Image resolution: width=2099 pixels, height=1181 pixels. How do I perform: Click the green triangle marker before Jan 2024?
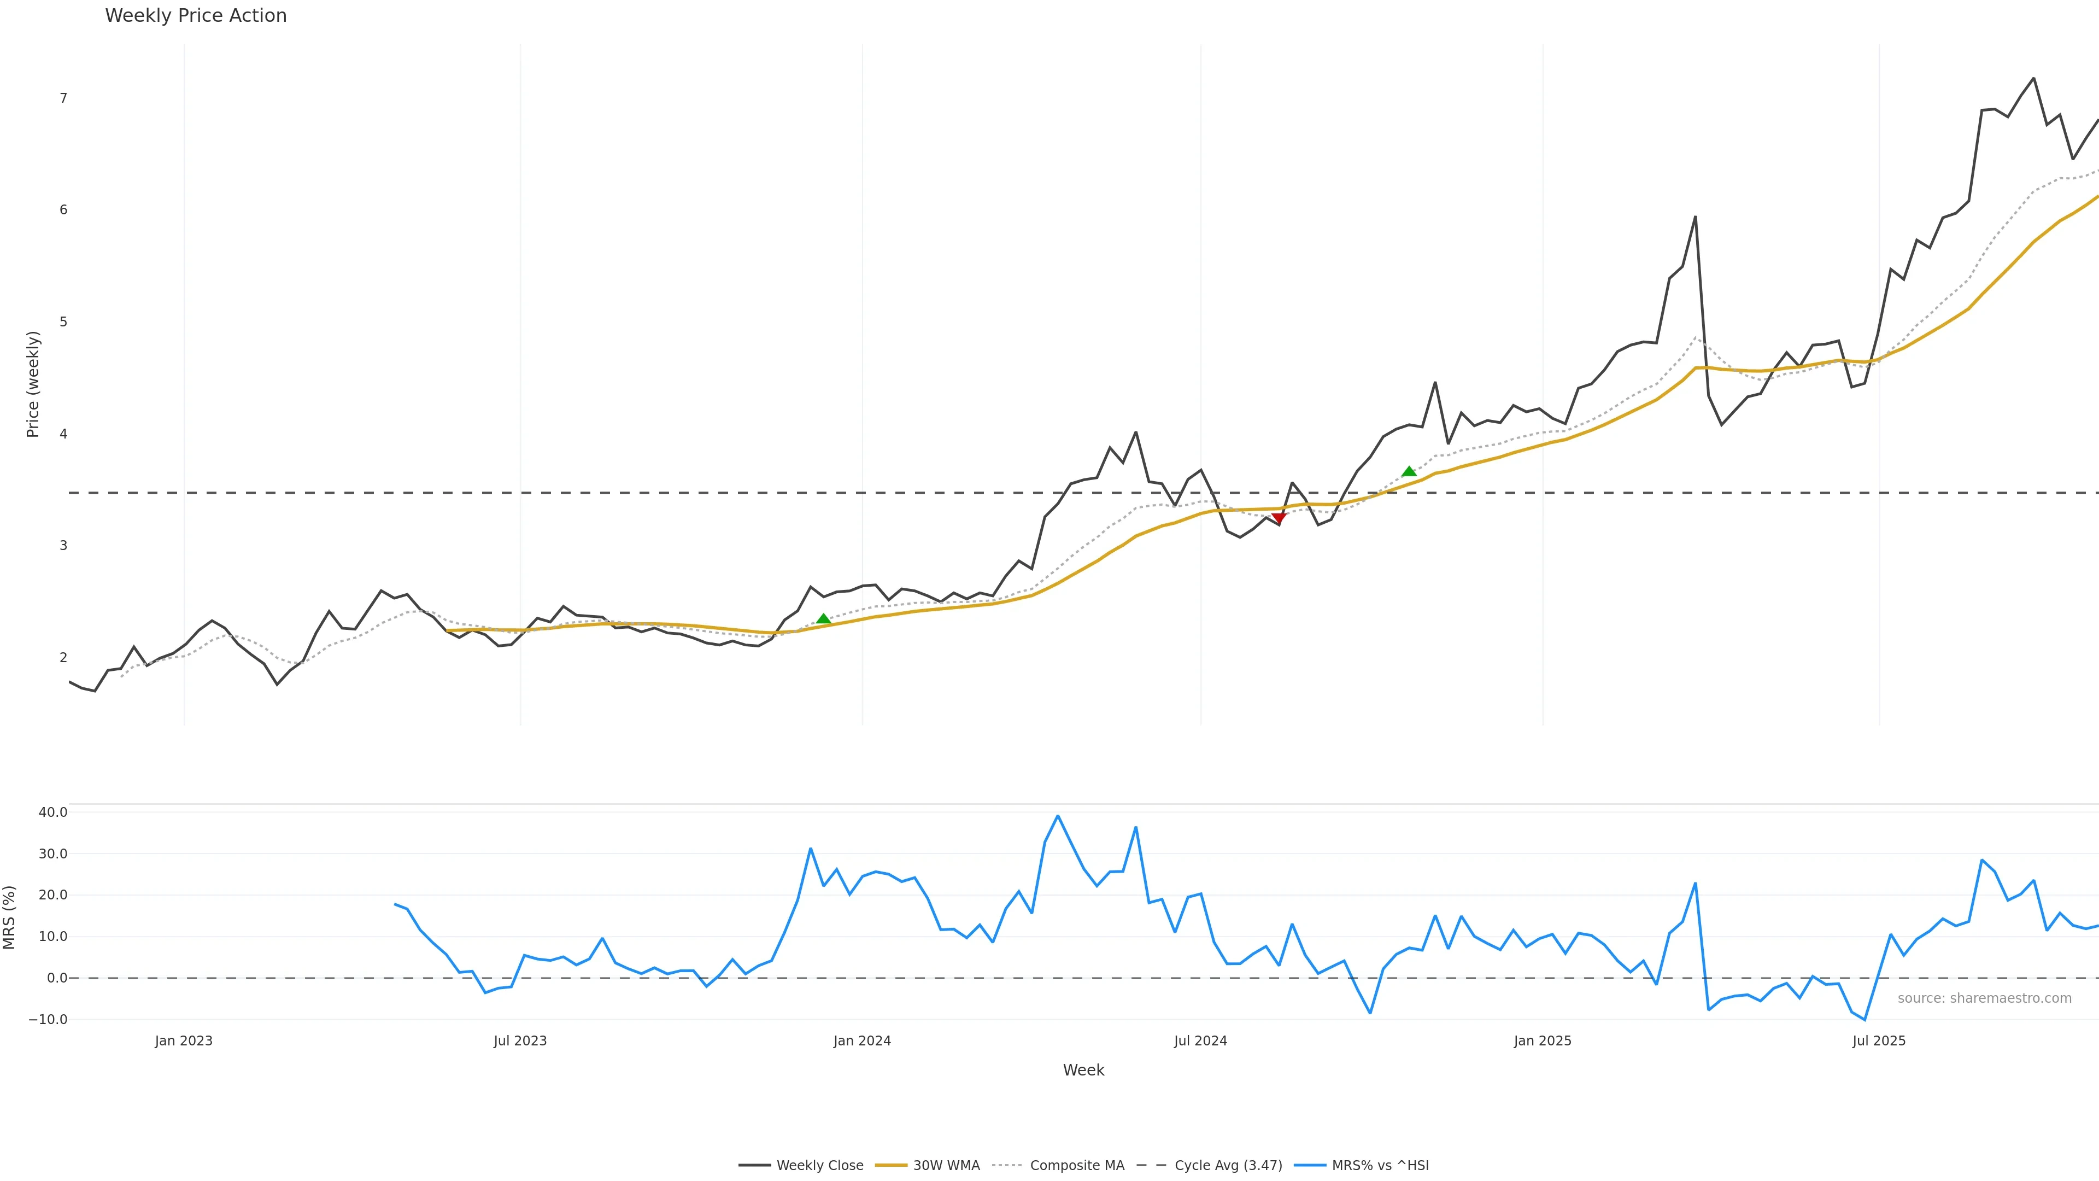[823, 619]
